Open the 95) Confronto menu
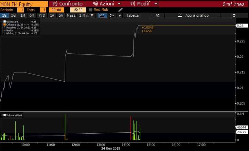The width and height of the screenshot is (249, 151). tap(67, 4)
